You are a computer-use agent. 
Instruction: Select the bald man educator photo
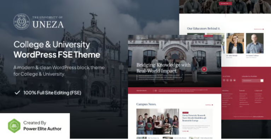point(255,43)
